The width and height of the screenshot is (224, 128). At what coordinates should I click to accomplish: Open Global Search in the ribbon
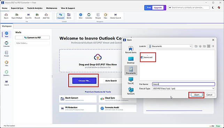pos(116,16)
